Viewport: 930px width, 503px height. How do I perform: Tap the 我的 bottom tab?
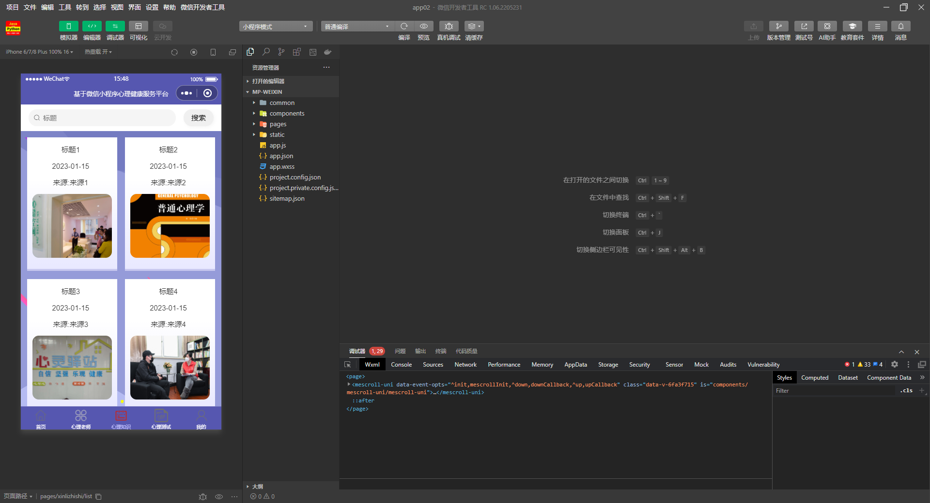(x=201, y=419)
